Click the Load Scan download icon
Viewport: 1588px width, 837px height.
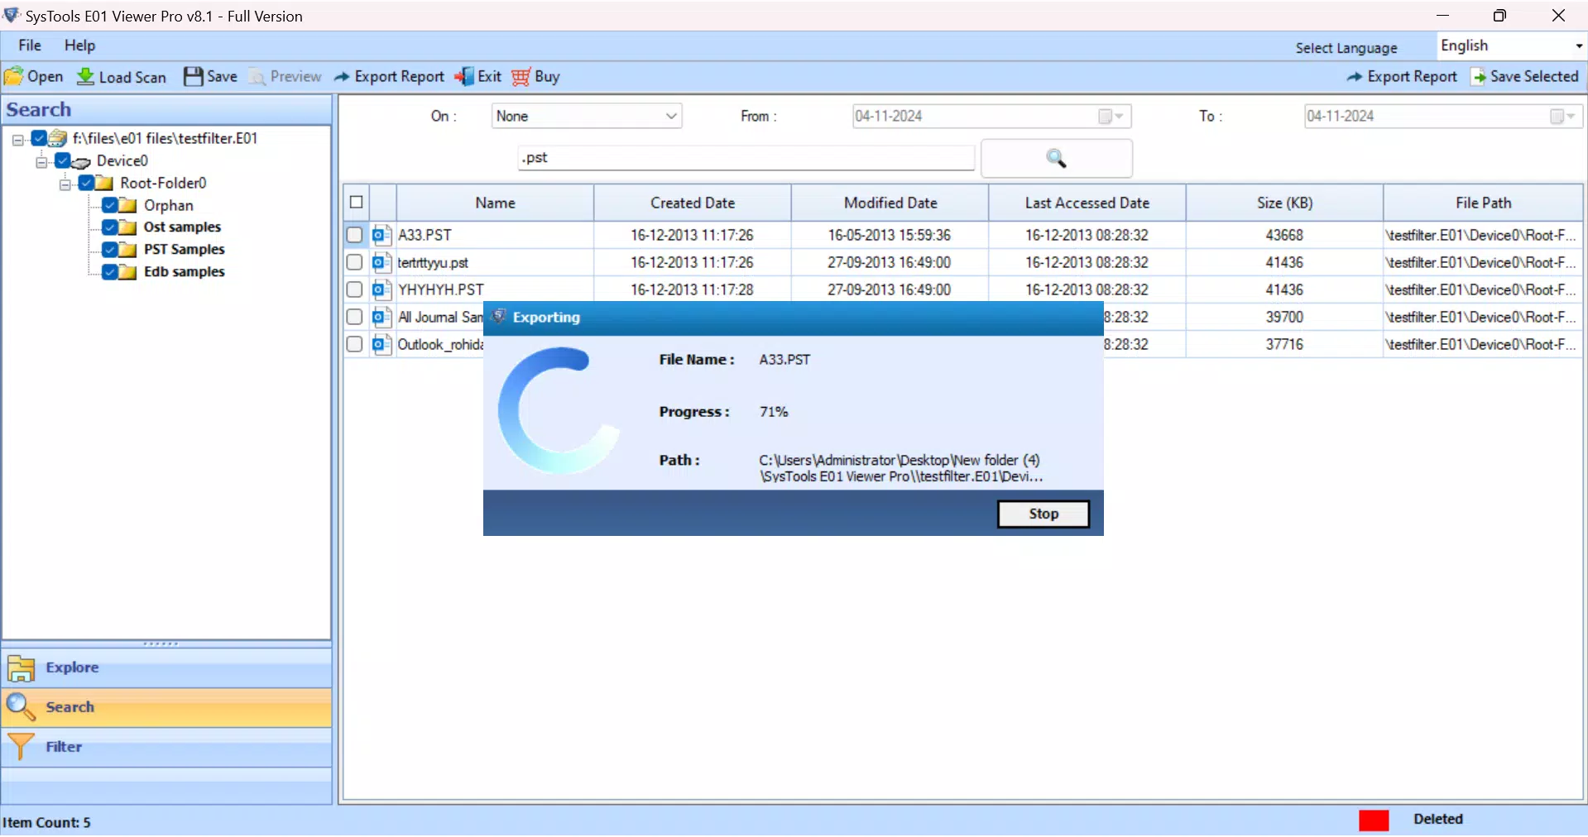[x=85, y=77]
